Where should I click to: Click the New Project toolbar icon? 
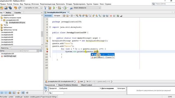pyautogui.click(x=2, y=8)
